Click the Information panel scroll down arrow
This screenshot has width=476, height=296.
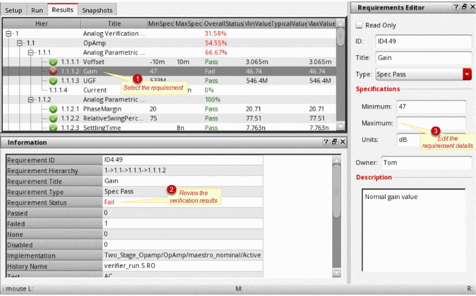pyautogui.click(x=336, y=273)
